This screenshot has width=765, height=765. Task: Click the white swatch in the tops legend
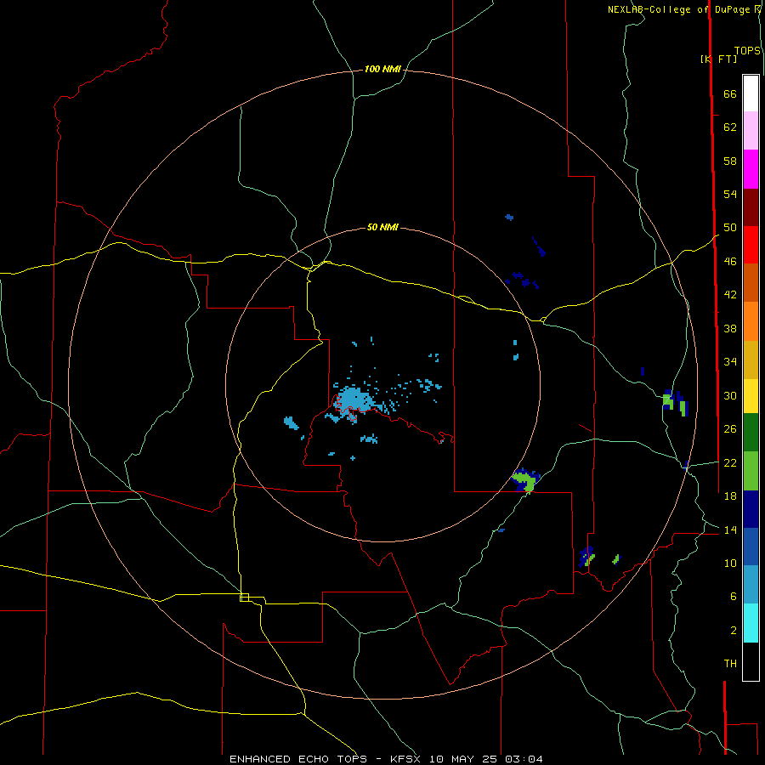click(751, 93)
